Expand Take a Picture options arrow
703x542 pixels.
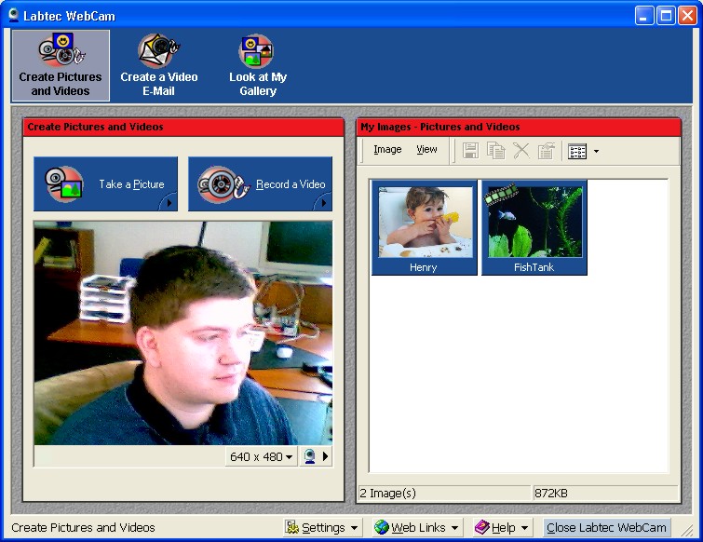coord(169,203)
